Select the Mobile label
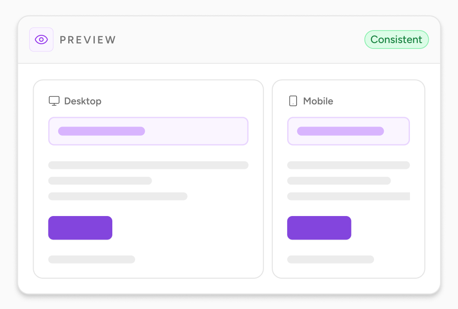This screenshot has width=458, height=309. point(318,101)
